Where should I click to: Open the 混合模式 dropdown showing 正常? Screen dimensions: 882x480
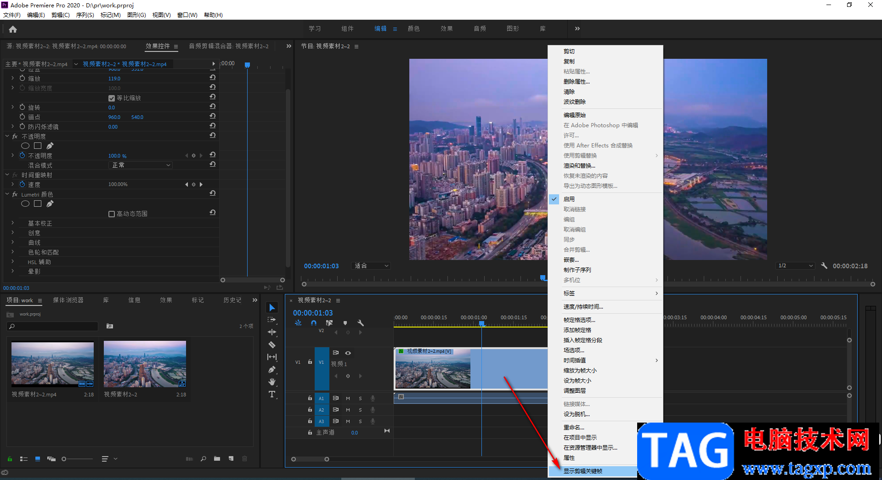click(141, 165)
